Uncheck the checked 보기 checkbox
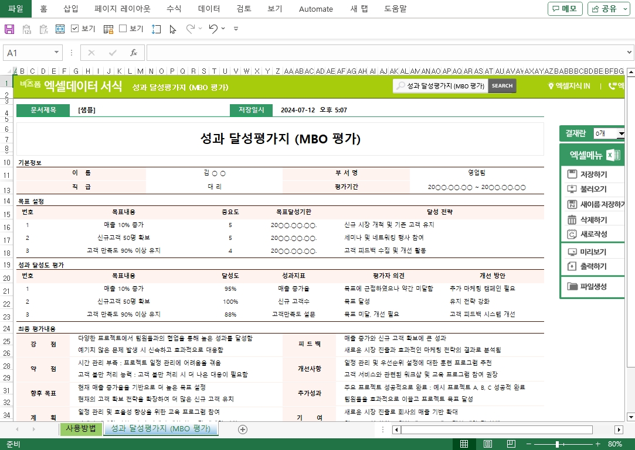The width and height of the screenshot is (635, 450). coord(75,29)
